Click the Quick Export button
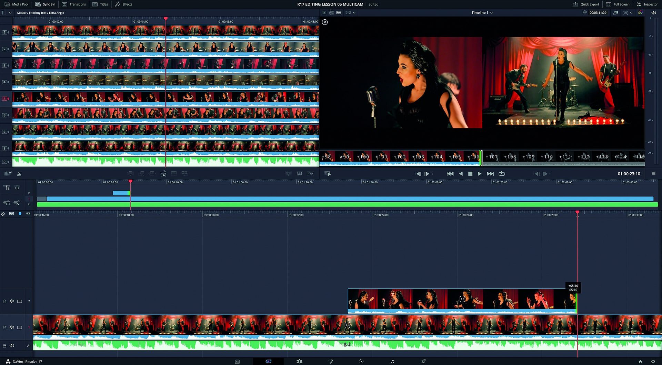662x365 pixels. [586, 4]
